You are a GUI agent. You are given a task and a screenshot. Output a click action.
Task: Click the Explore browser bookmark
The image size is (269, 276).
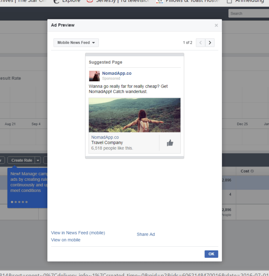click(67, 1)
